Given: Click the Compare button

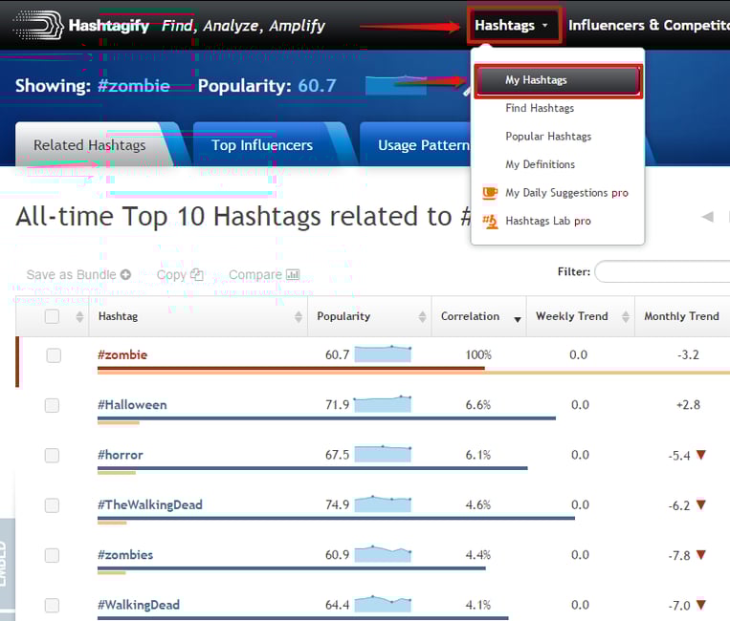Looking at the screenshot, I should [x=264, y=275].
